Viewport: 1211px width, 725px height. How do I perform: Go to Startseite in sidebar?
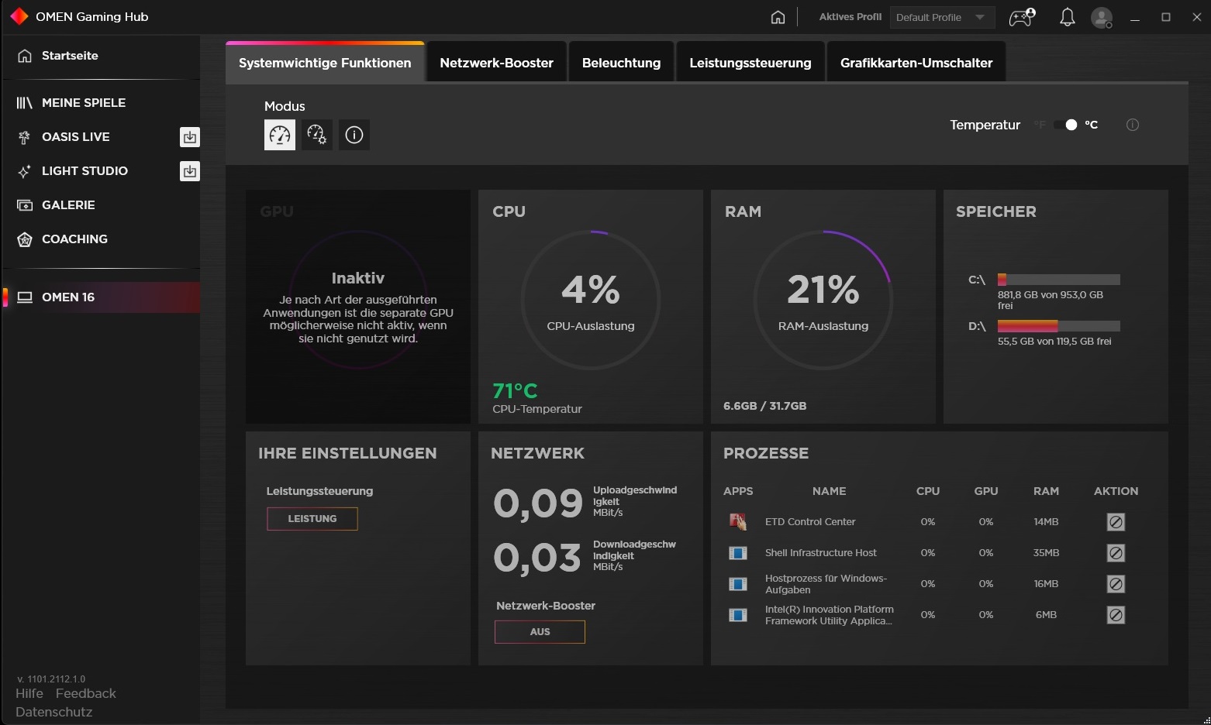[101, 56]
